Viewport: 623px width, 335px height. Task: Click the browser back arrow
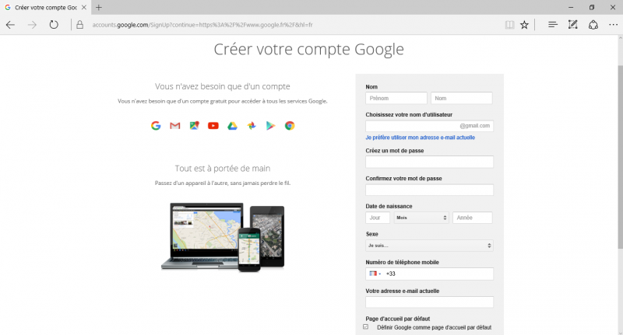(x=10, y=25)
